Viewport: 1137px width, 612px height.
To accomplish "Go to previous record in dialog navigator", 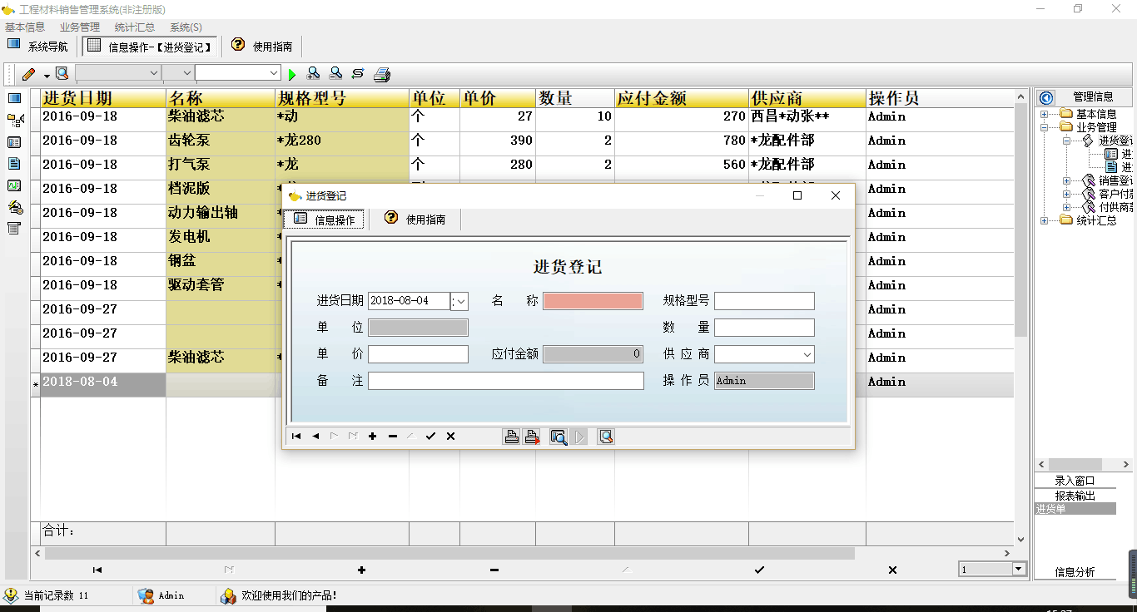I will [x=315, y=437].
